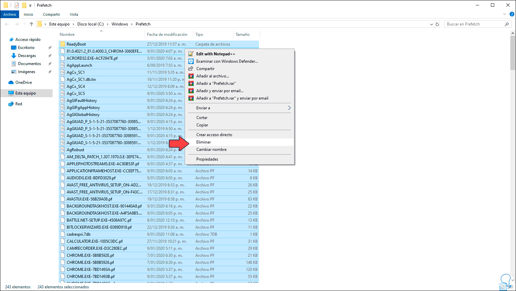Choose Cortar from the context menu
This screenshot has height=291, width=516.
240,118
